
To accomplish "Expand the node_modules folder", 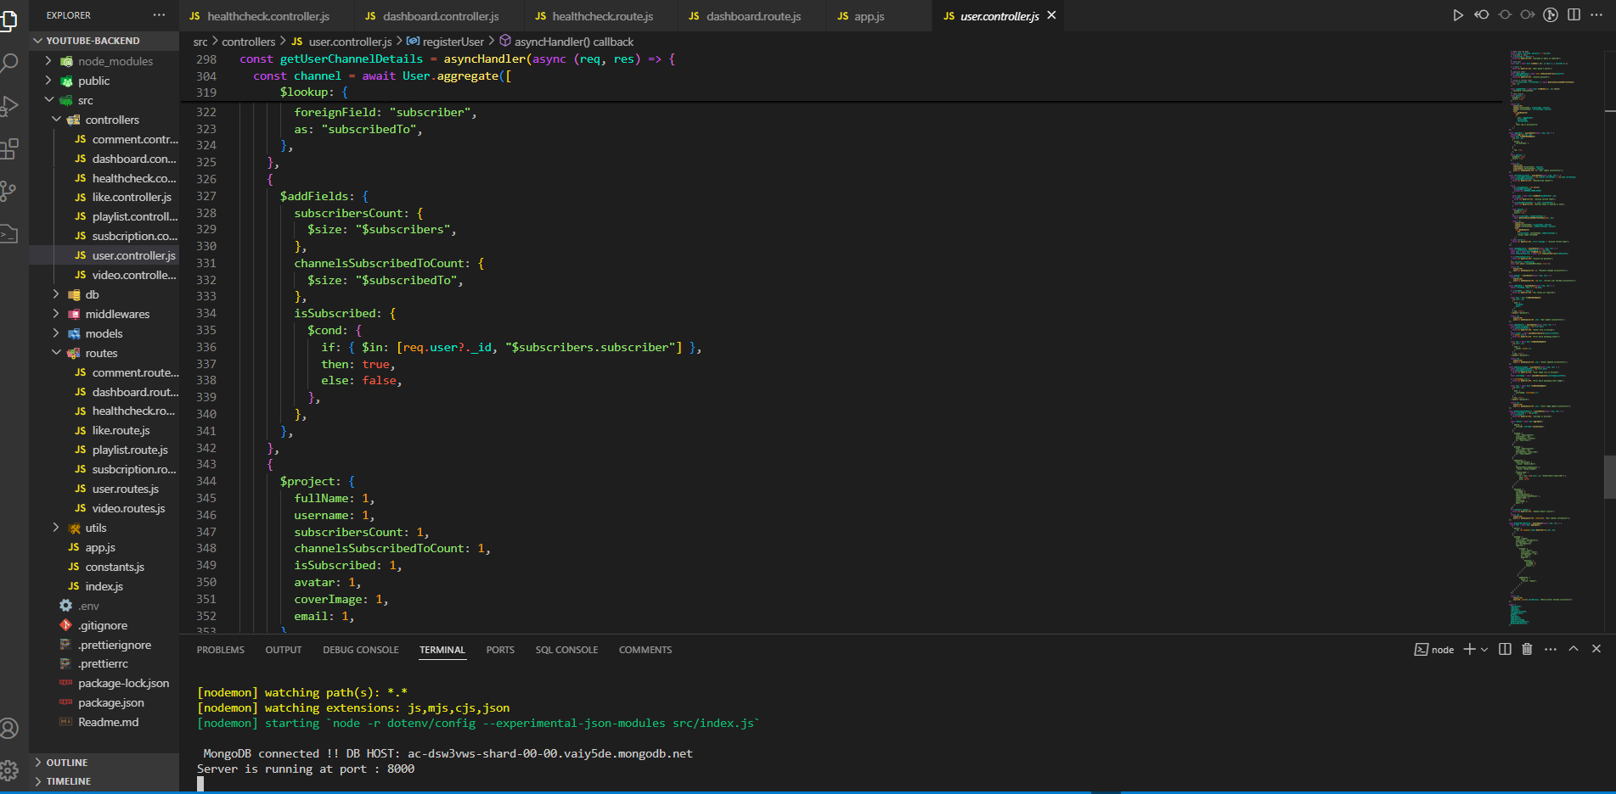I will click(x=104, y=61).
